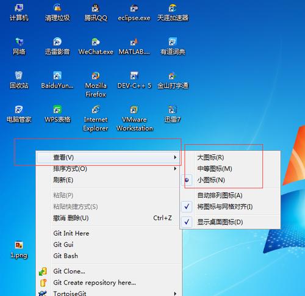305x296 pixels.
Task: Toggle 显示桌面图标(D) show desktop icons
Action: point(220,222)
